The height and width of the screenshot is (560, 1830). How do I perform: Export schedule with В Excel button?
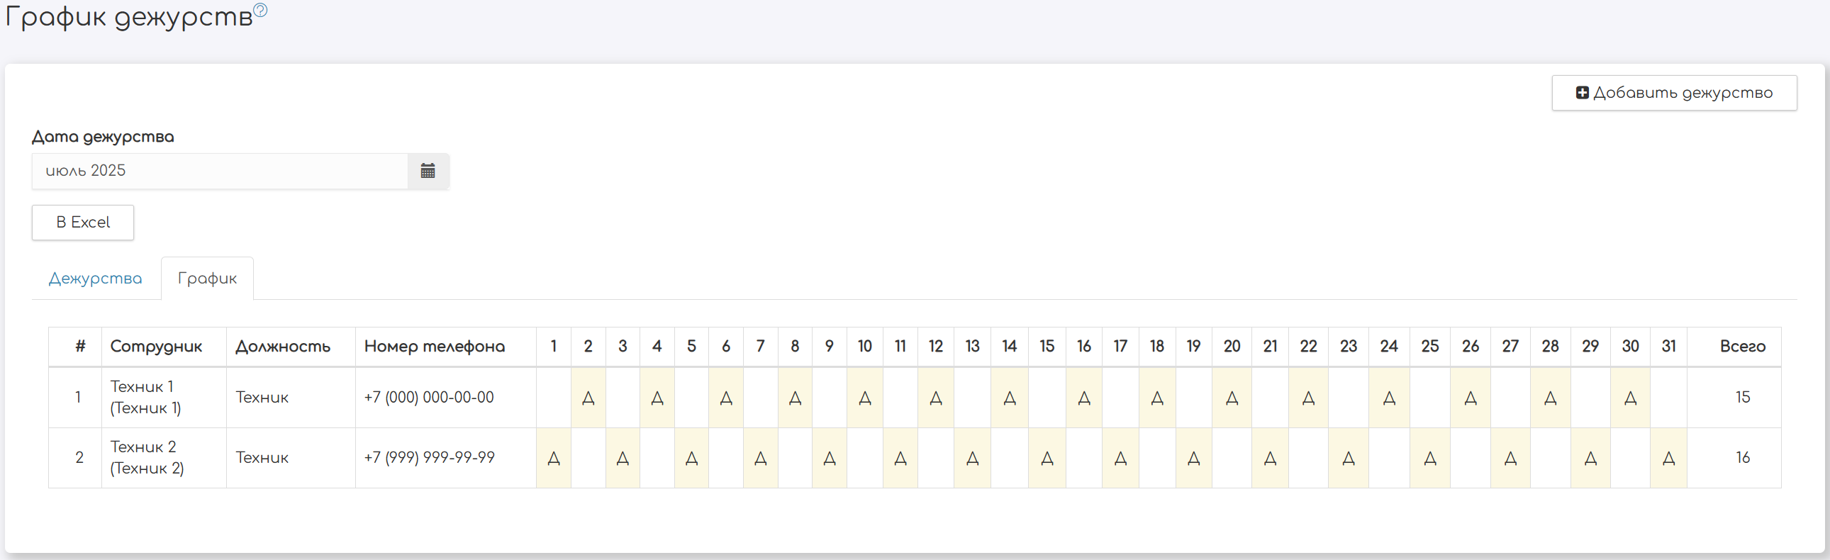(x=83, y=223)
